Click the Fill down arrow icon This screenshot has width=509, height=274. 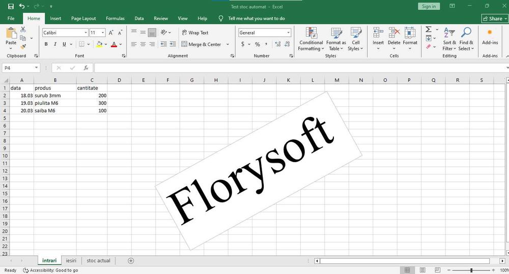(x=429, y=38)
